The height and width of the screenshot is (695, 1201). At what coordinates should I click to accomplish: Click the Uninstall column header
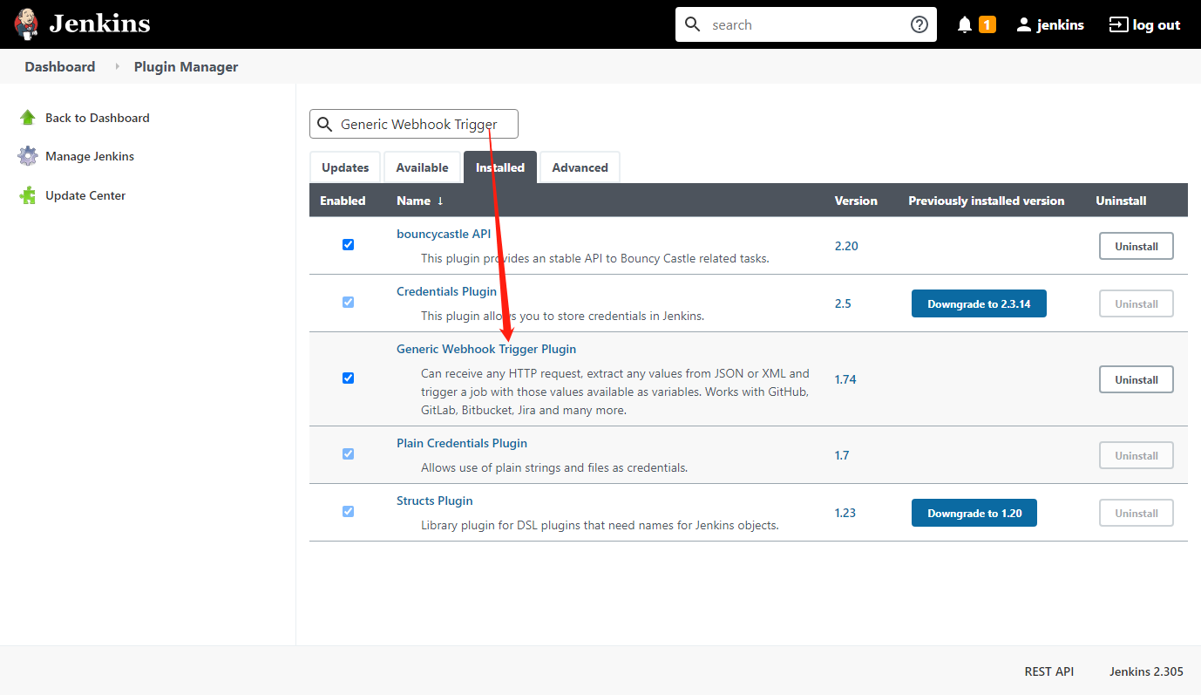[x=1121, y=201]
